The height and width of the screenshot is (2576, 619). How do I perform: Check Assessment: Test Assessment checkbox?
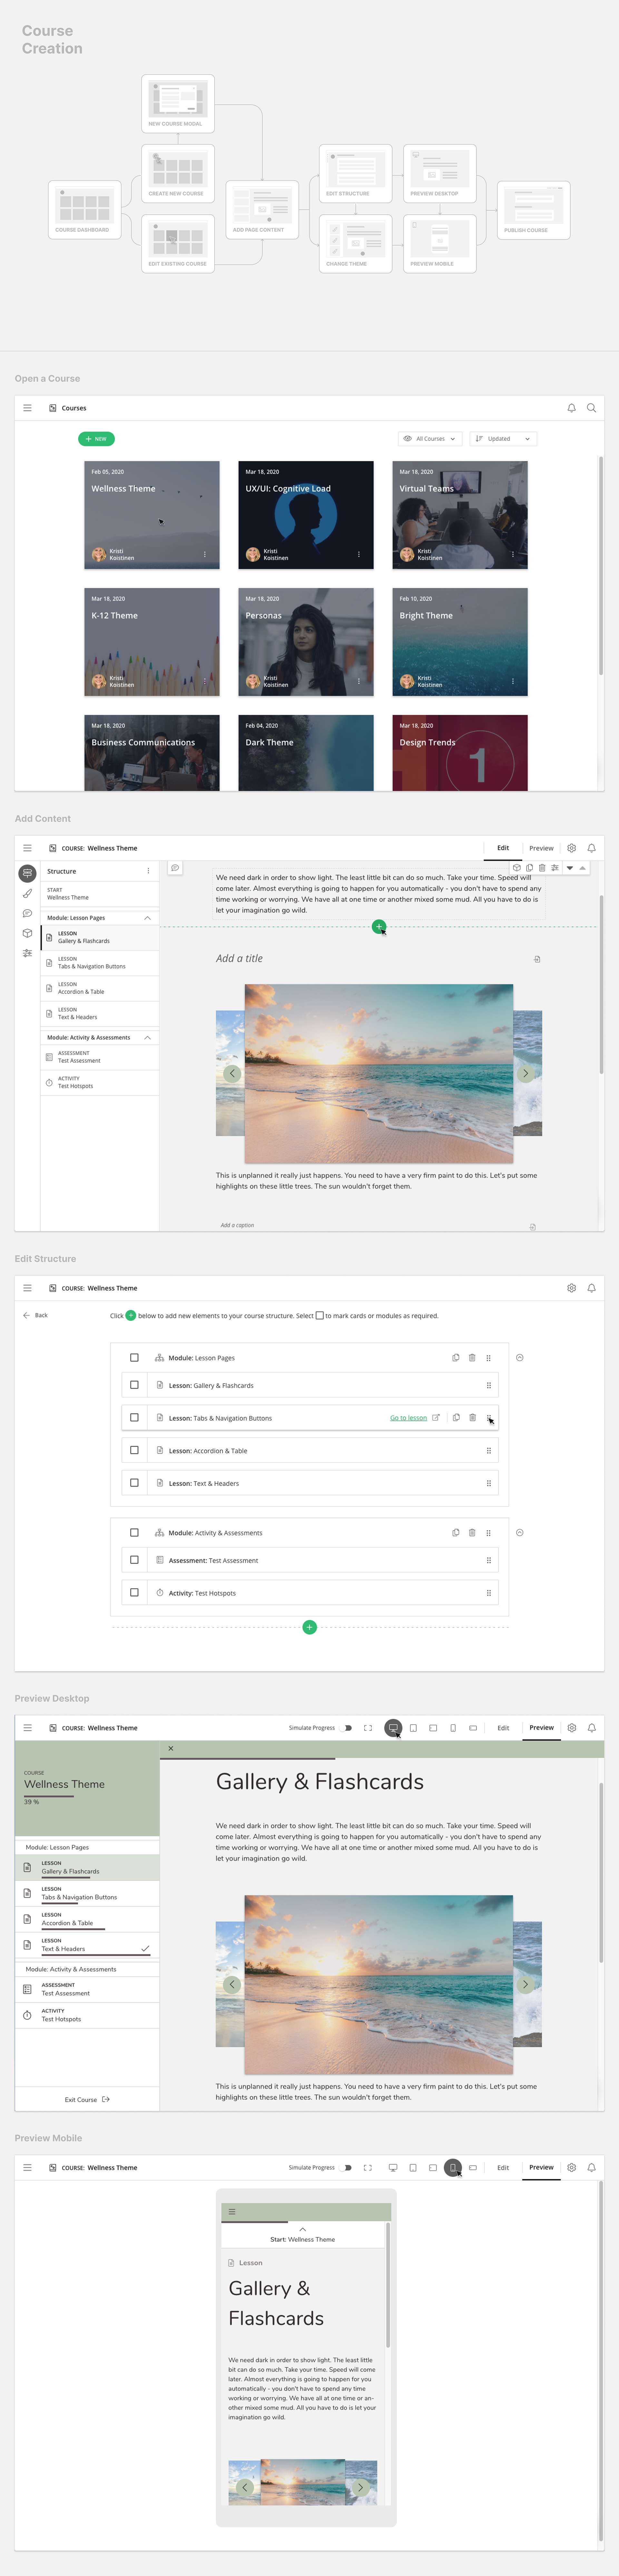134,1560
